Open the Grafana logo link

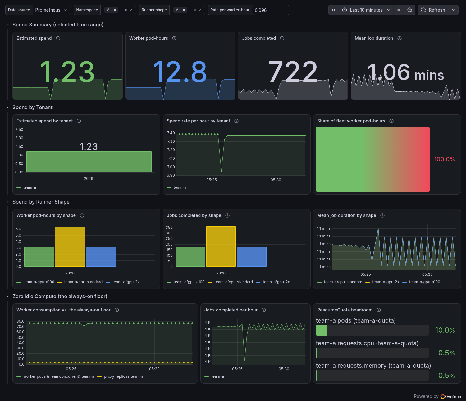451,396
